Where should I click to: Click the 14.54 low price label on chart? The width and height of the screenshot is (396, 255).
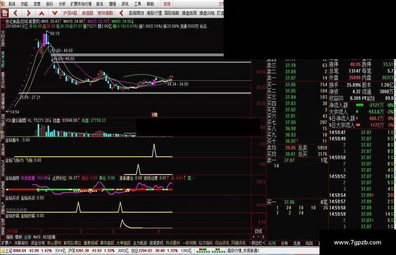tap(14, 112)
